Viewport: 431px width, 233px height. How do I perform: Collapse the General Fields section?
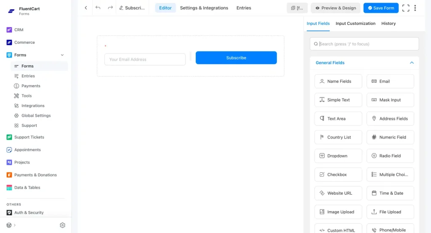pyautogui.click(x=412, y=63)
